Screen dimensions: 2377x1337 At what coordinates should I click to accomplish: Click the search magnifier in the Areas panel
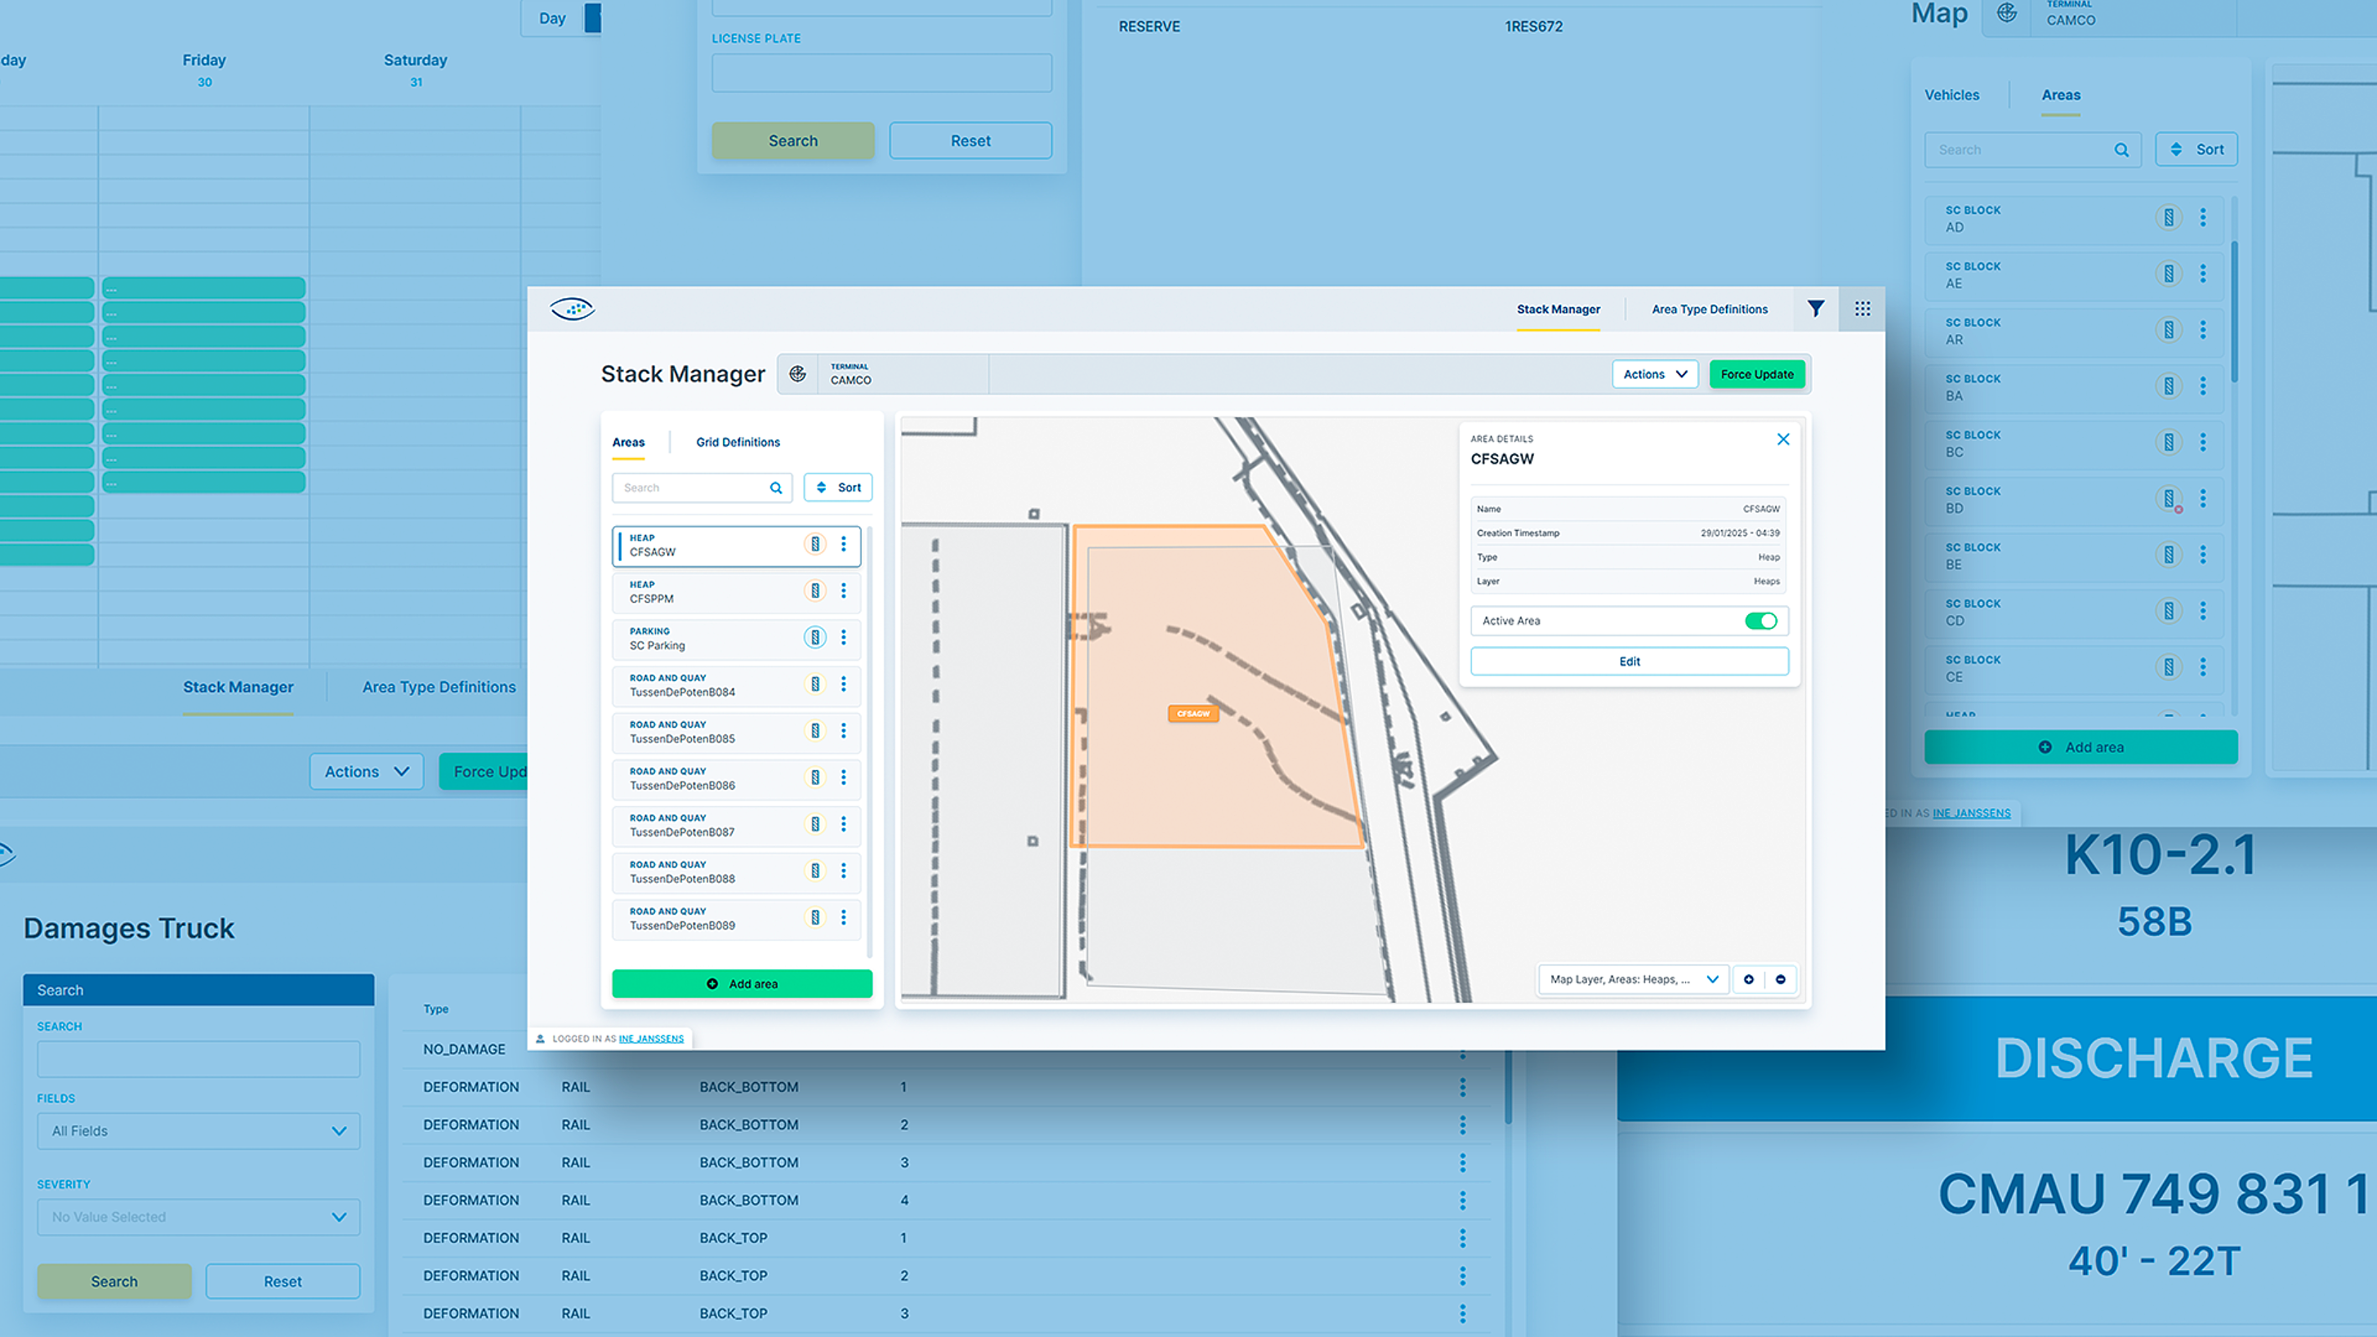[775, 488]
